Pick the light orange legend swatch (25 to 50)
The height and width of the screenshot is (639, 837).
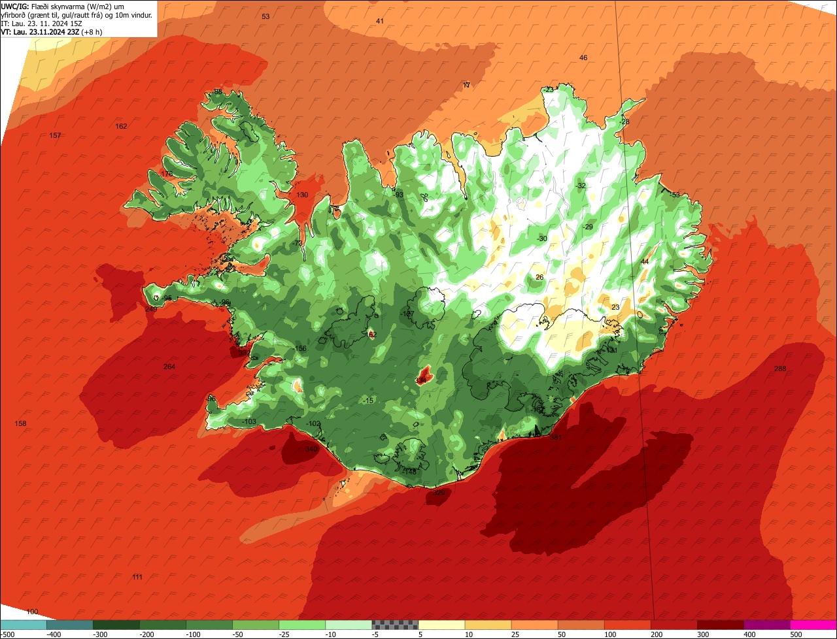pos(534,624)
